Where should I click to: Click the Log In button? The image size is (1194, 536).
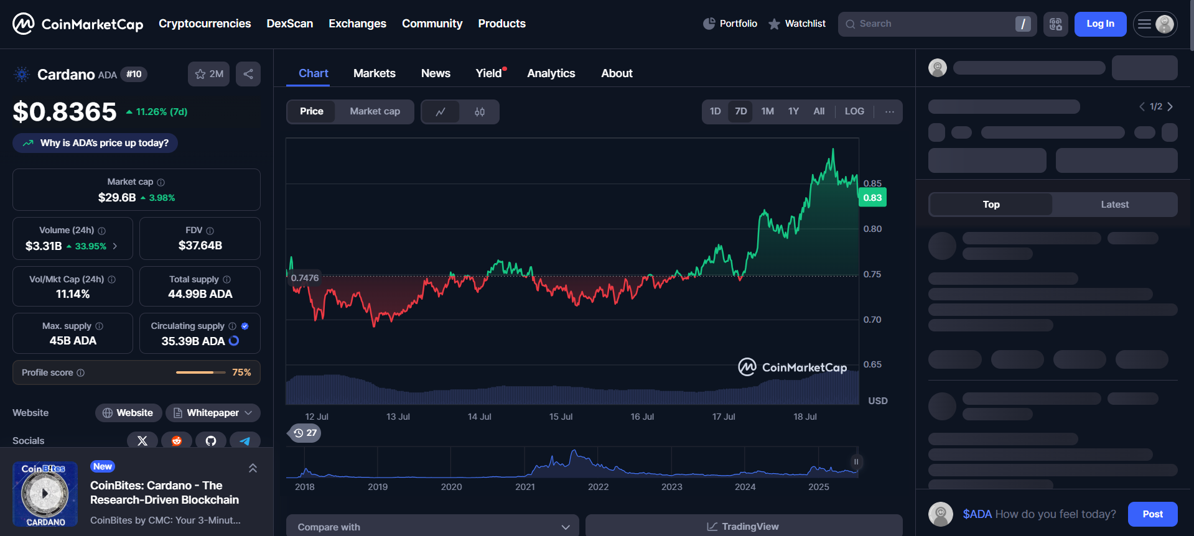1100,24
